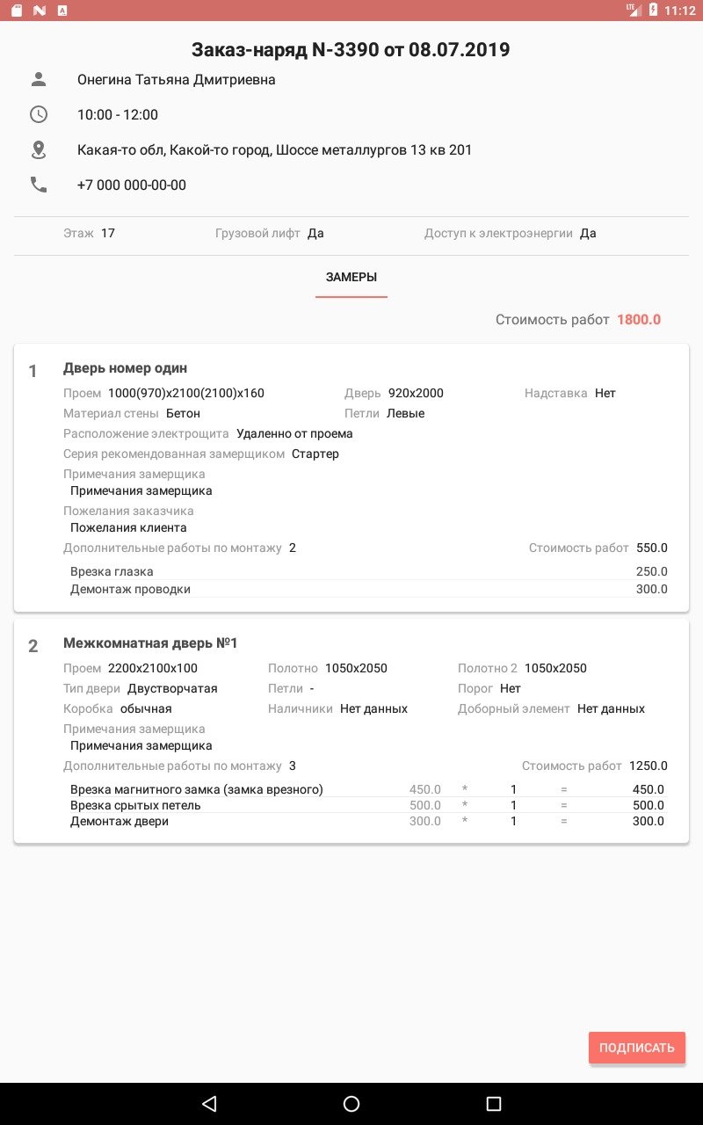Select the clock icon beside the appointment time
Screen dimensions: 703x1125
pyautogui.click(x=39, y=114)
